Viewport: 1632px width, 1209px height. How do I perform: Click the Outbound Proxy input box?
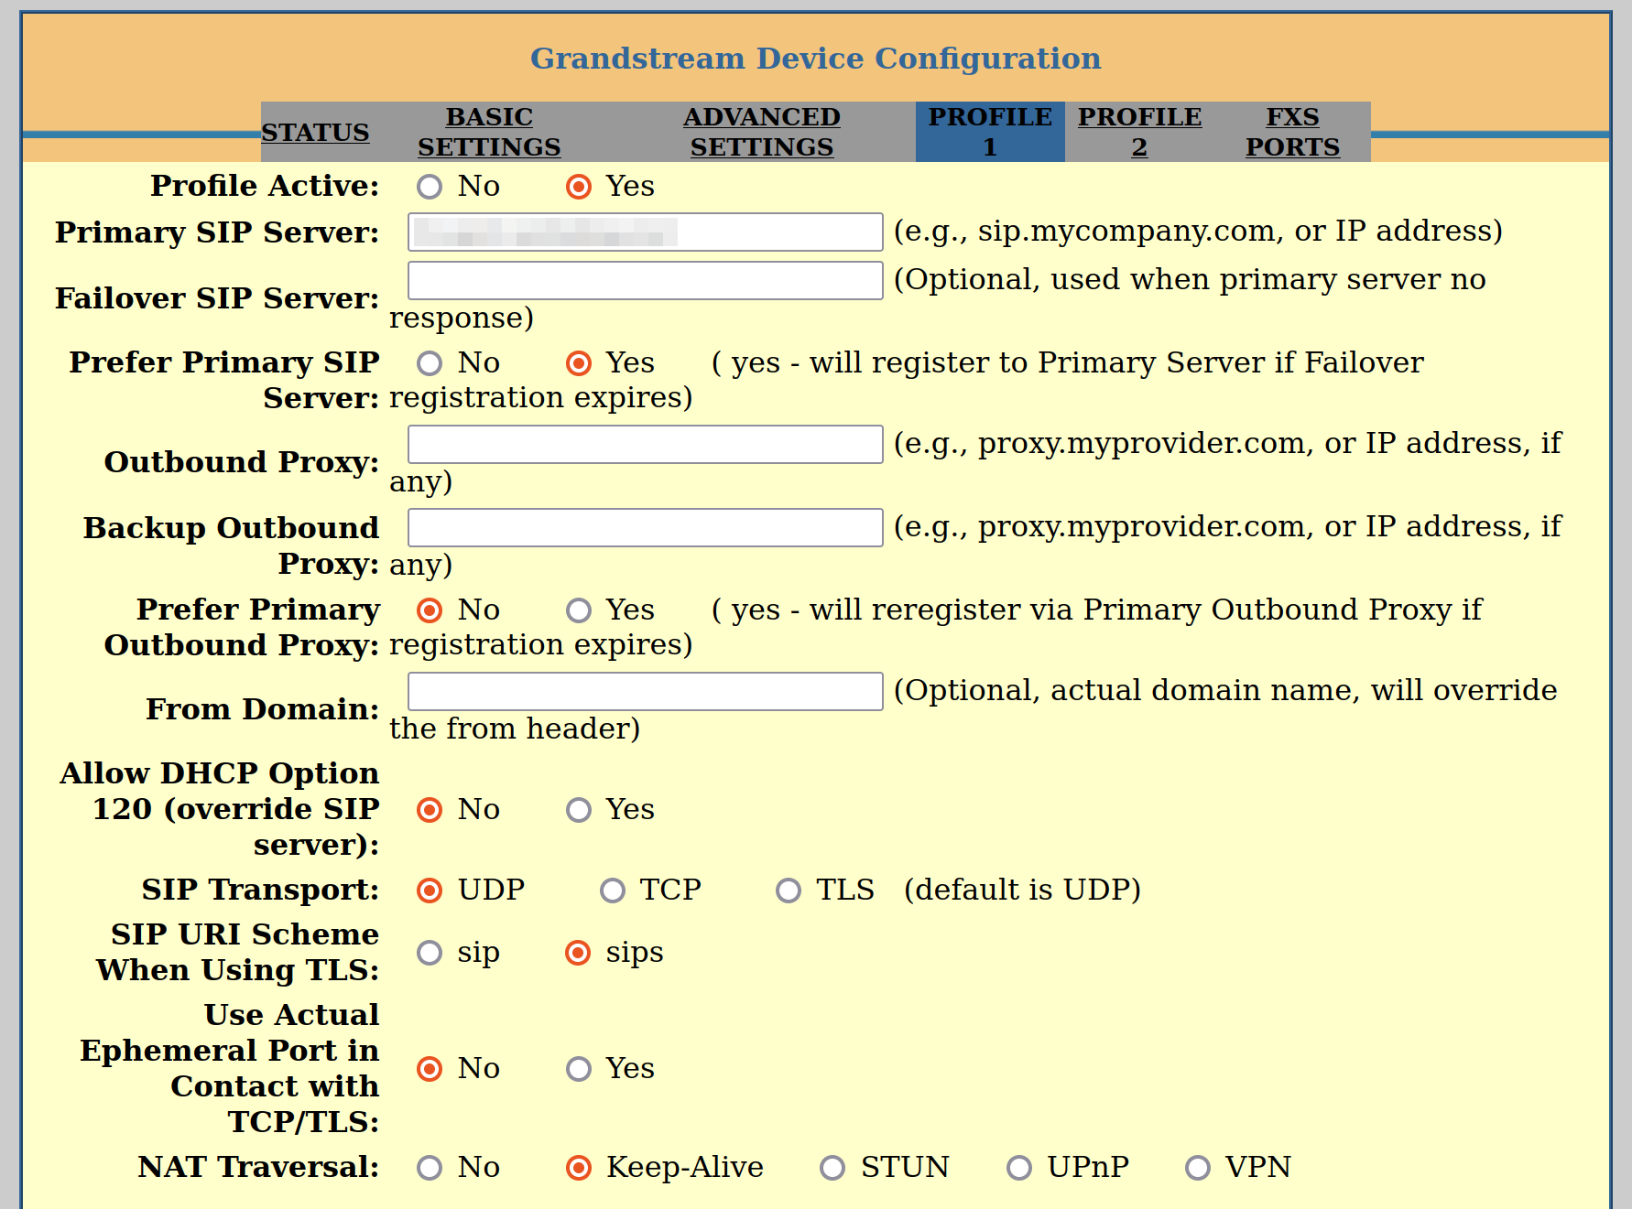pyautogui.click(x=645, y=444)
